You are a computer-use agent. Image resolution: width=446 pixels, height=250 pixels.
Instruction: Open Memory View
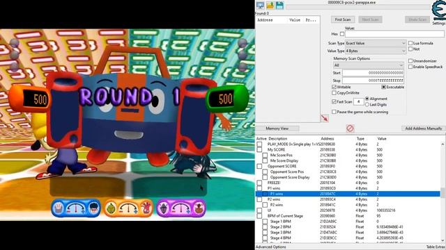click(277, 128)
